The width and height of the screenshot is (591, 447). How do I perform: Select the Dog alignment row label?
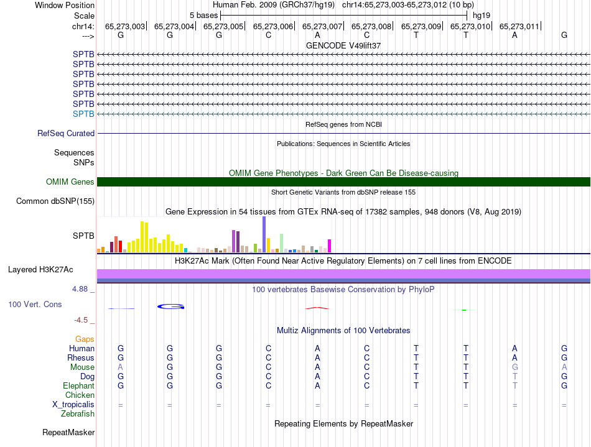(88, 376)
